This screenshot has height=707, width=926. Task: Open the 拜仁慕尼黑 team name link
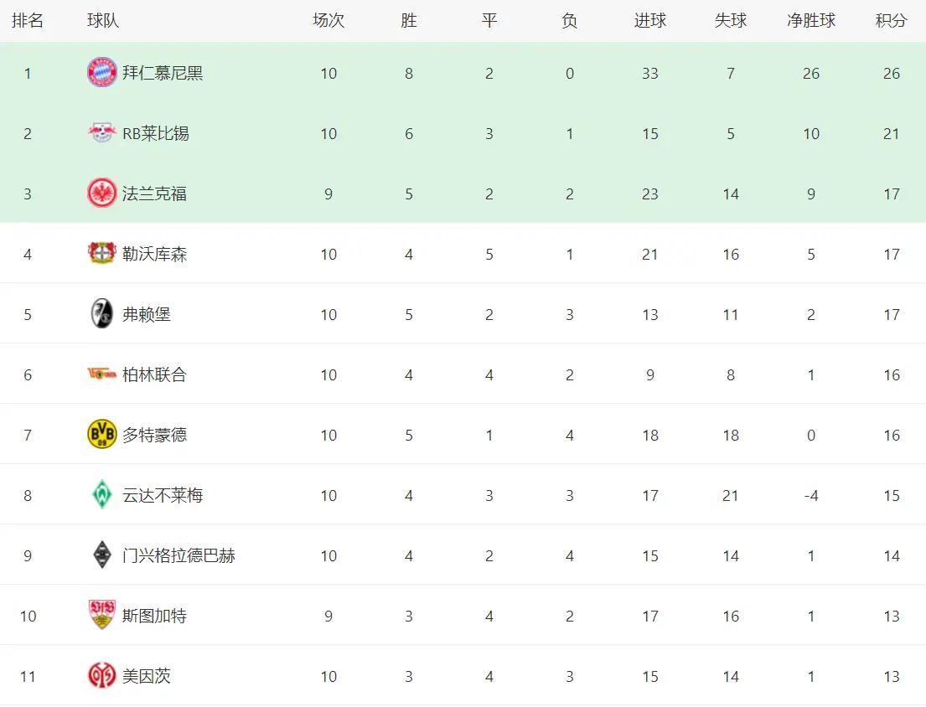point(163,73)
